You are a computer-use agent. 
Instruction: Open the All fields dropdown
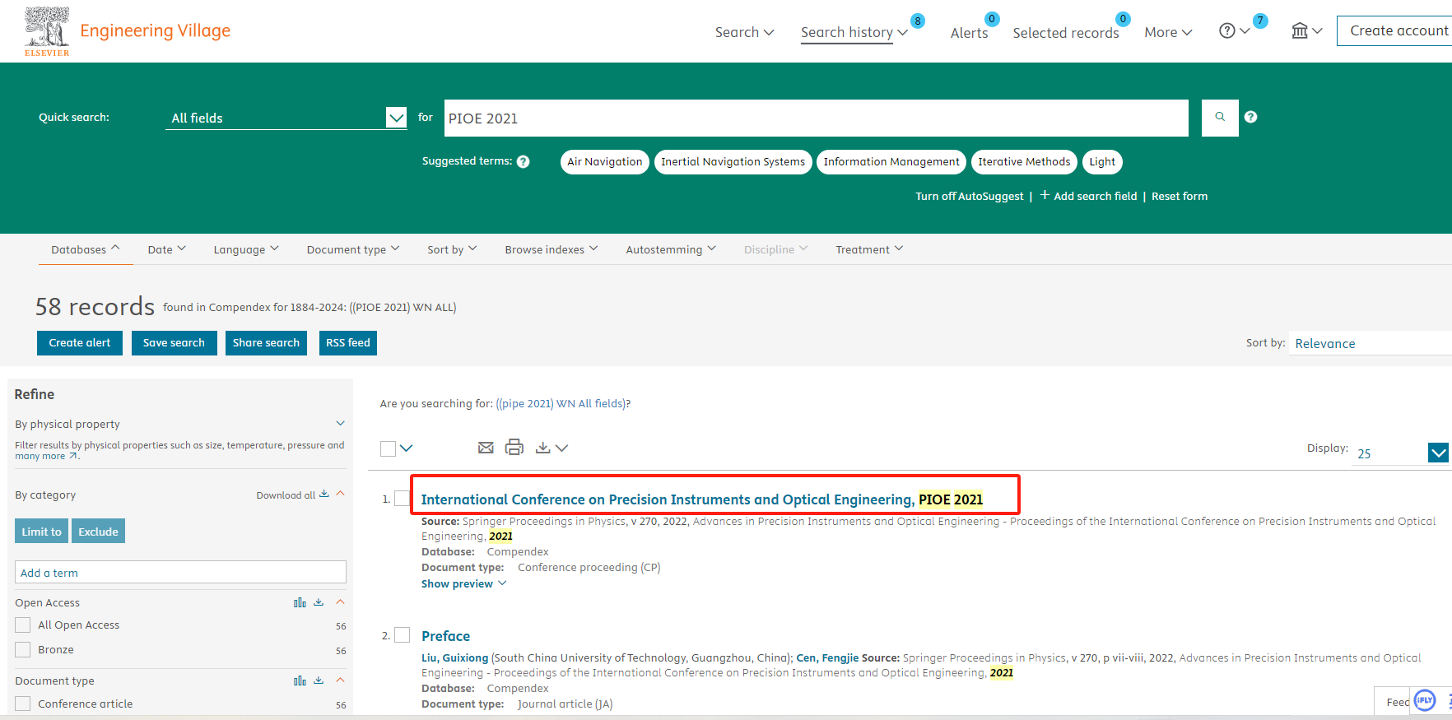tap(286, 118)
